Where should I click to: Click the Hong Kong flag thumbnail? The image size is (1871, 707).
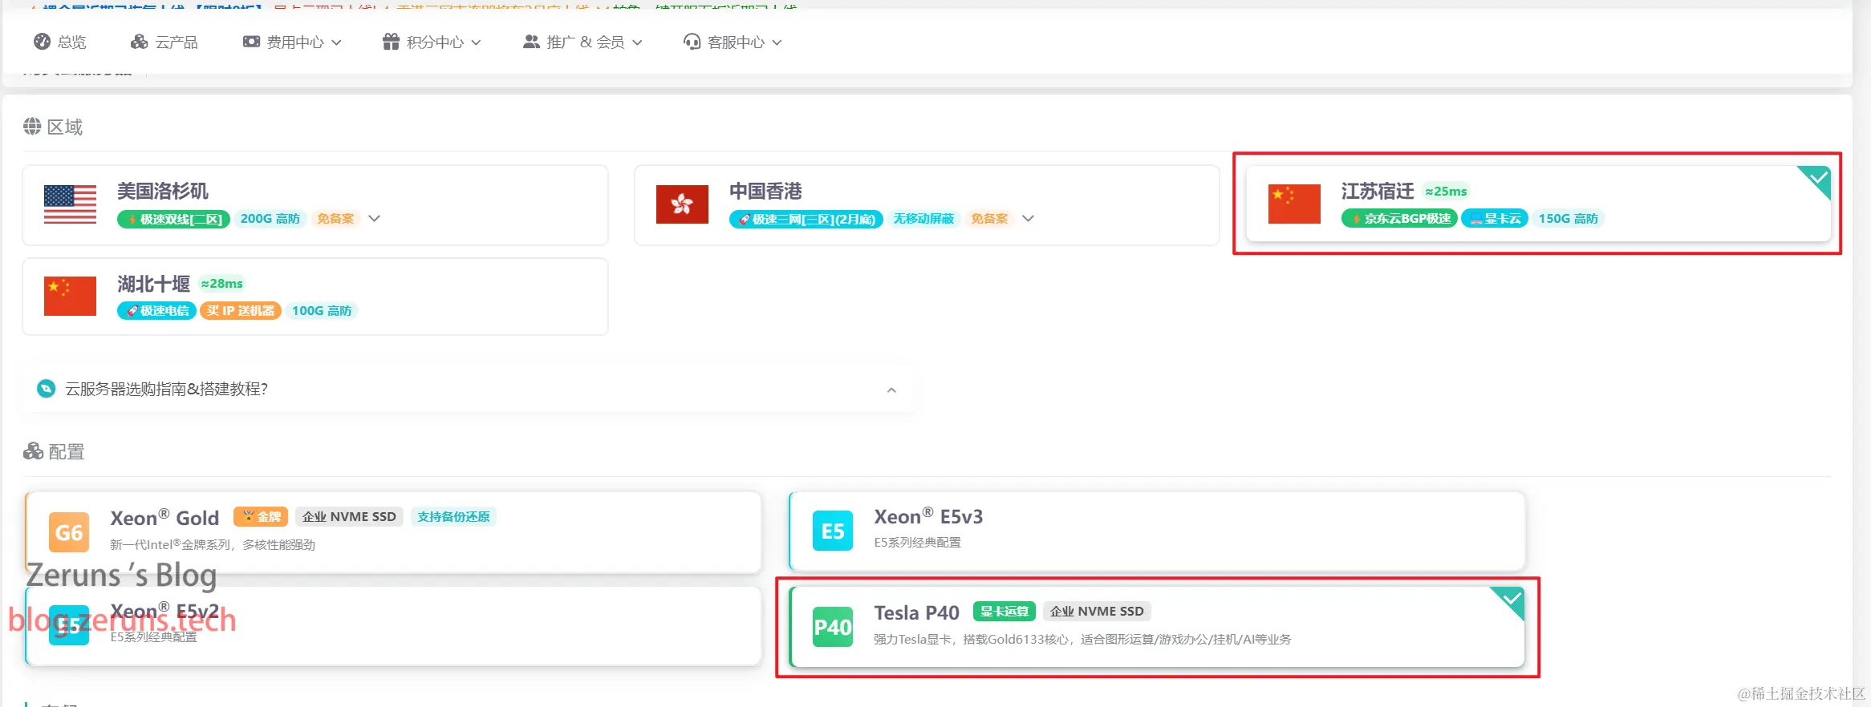pyautogui.click(x=682, y=204)
